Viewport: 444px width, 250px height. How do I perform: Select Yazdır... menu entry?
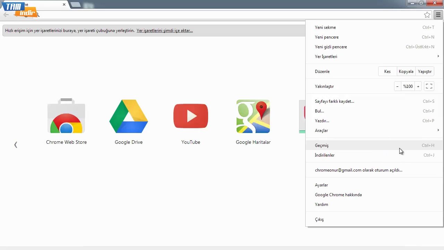pos(374,121)
